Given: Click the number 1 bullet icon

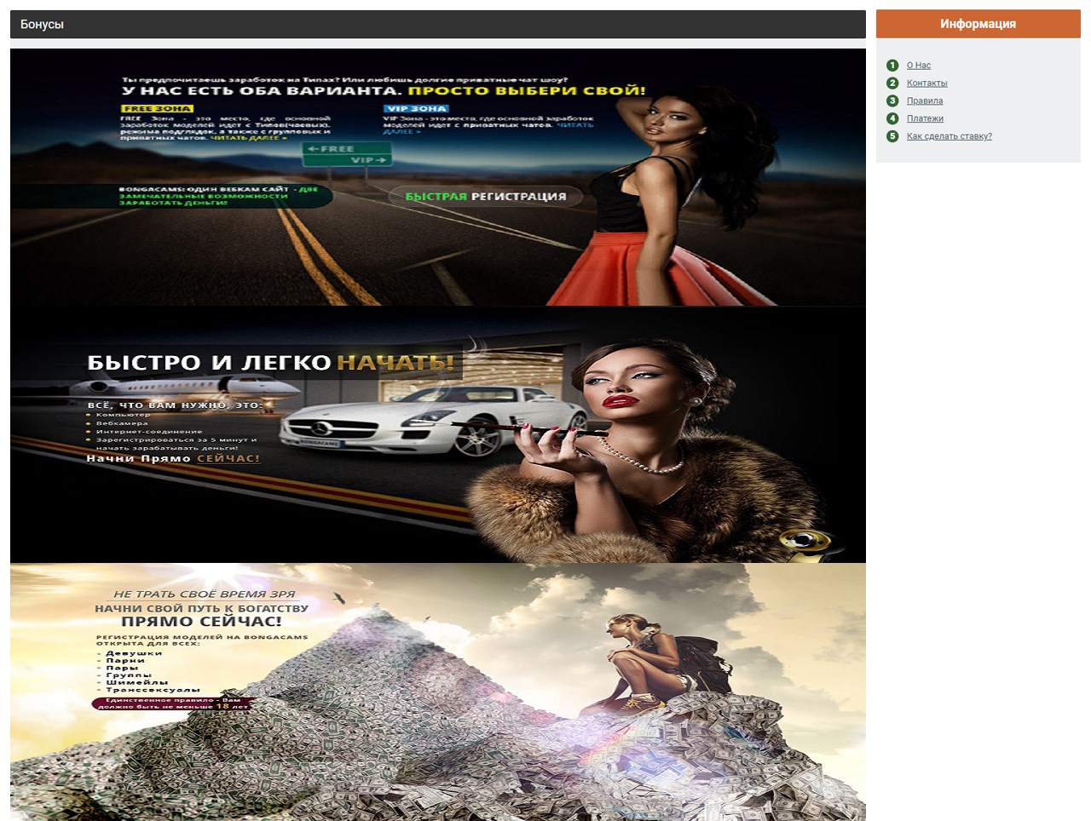Looking at the screenshot, I should (x=892, y=66).
